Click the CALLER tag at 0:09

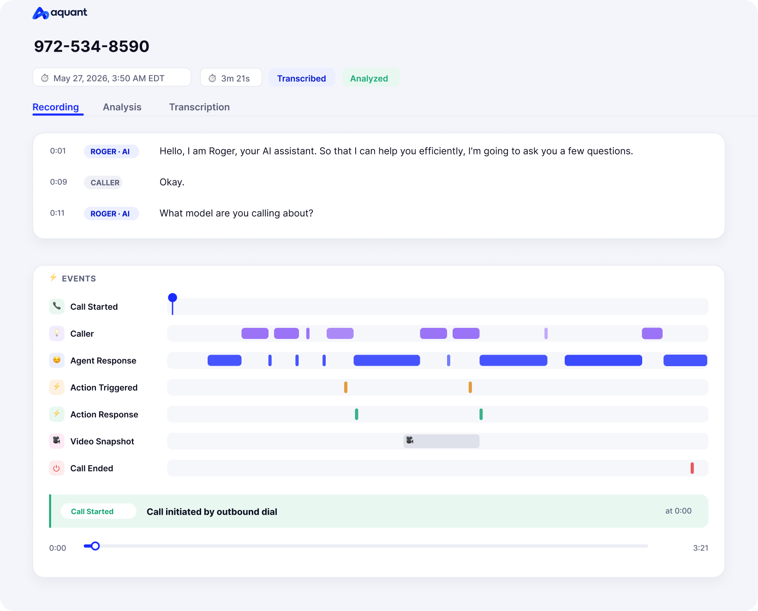103,183
